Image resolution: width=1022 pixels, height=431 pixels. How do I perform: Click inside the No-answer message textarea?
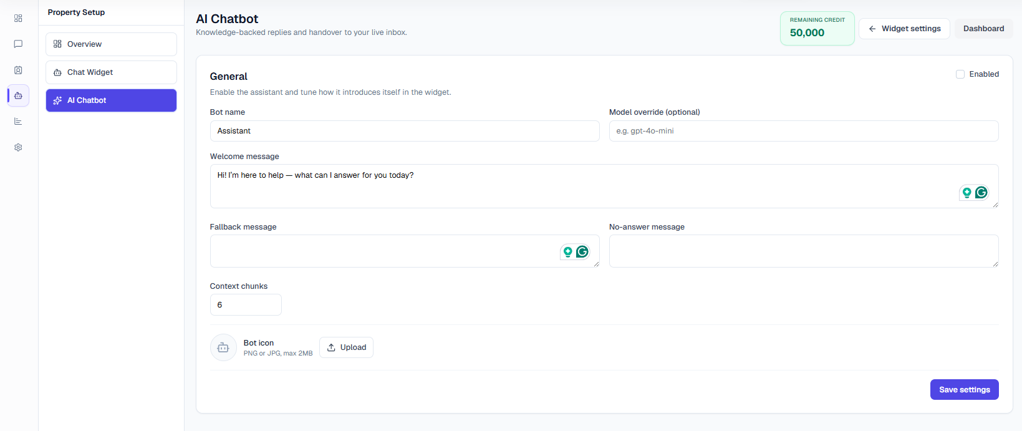pos(804,251)
